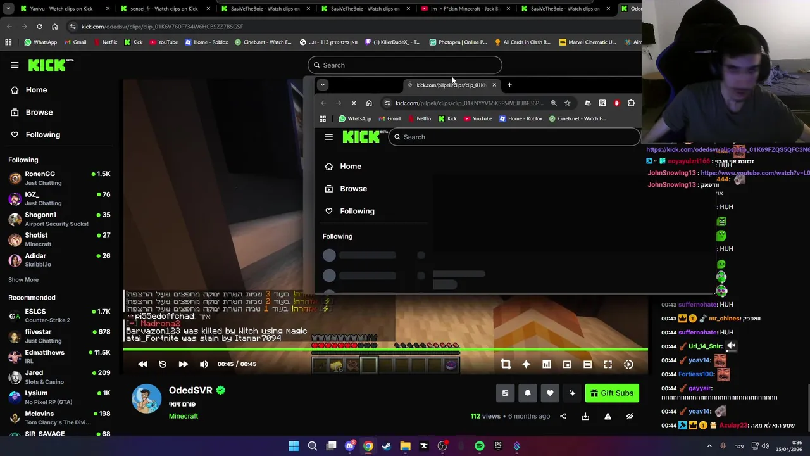This screenshot has width=810, height=456.
Task: Click the sparkle icon in player controls
Action: (x=526, y=364)
